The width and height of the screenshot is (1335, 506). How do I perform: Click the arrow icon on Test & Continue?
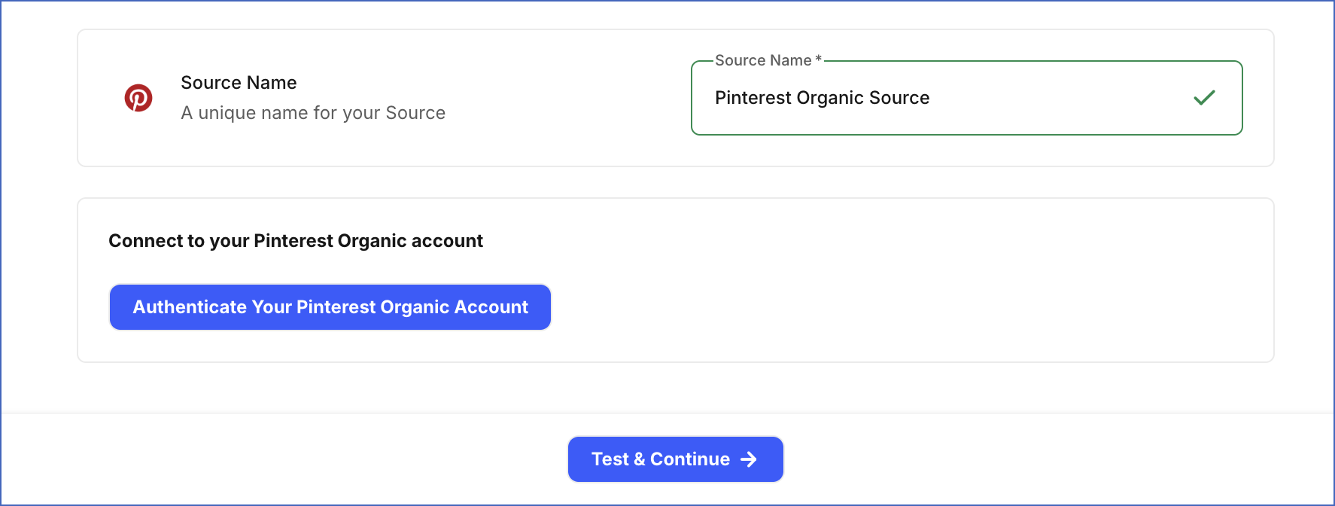[x=749, y=459]
